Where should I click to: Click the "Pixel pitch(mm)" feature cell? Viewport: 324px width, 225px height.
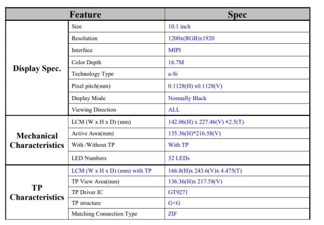[91, 86]
